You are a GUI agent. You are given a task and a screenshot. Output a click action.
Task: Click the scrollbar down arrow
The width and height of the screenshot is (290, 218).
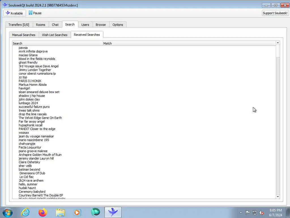278,197
